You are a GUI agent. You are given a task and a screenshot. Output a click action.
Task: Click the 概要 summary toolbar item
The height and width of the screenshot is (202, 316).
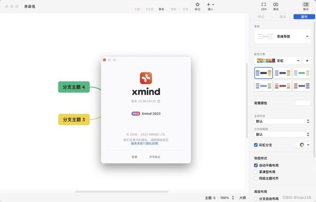174,9
